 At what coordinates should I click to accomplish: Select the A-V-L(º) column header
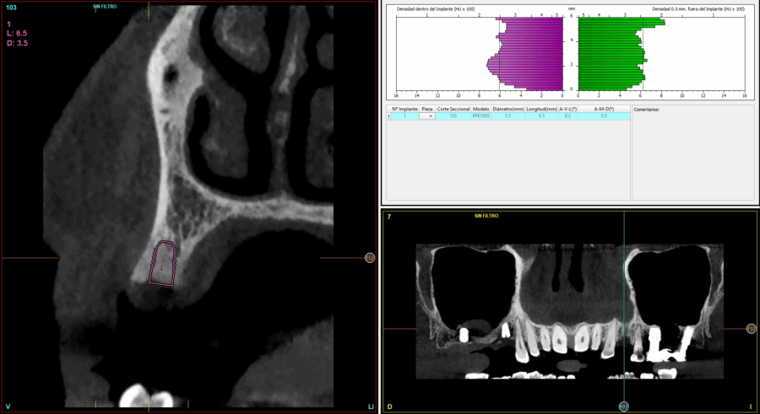pyautogui.click(x=567, y=109)
